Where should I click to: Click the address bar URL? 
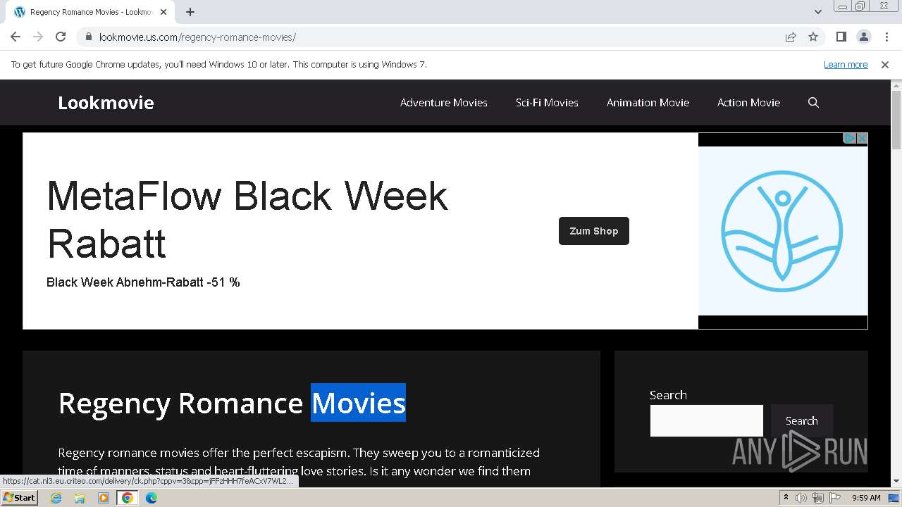coord(197,37)
